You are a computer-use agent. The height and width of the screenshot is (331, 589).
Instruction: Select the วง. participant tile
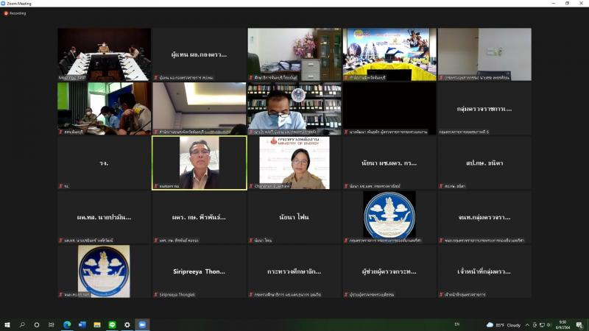click(x=105, y=163)
